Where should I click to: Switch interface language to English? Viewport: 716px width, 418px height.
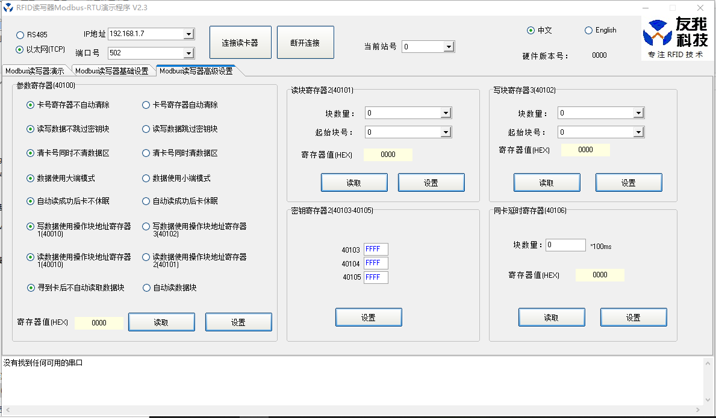[x=587, y=30]
